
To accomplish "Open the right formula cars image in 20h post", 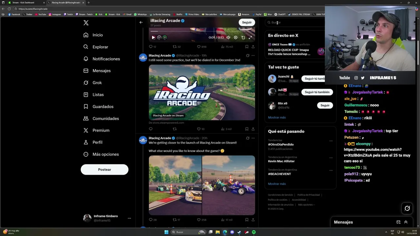I will click(229, 185).
